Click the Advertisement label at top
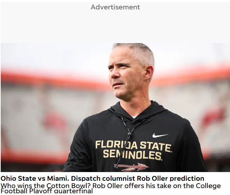 tap(115, 7)
